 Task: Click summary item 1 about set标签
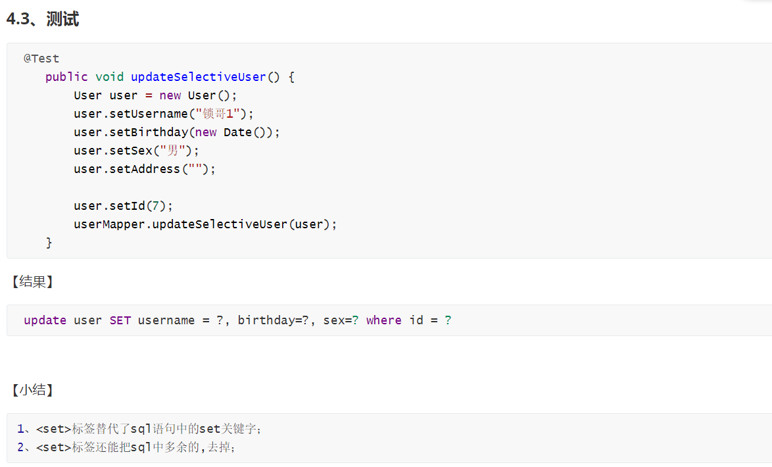[x=139, y=429]
